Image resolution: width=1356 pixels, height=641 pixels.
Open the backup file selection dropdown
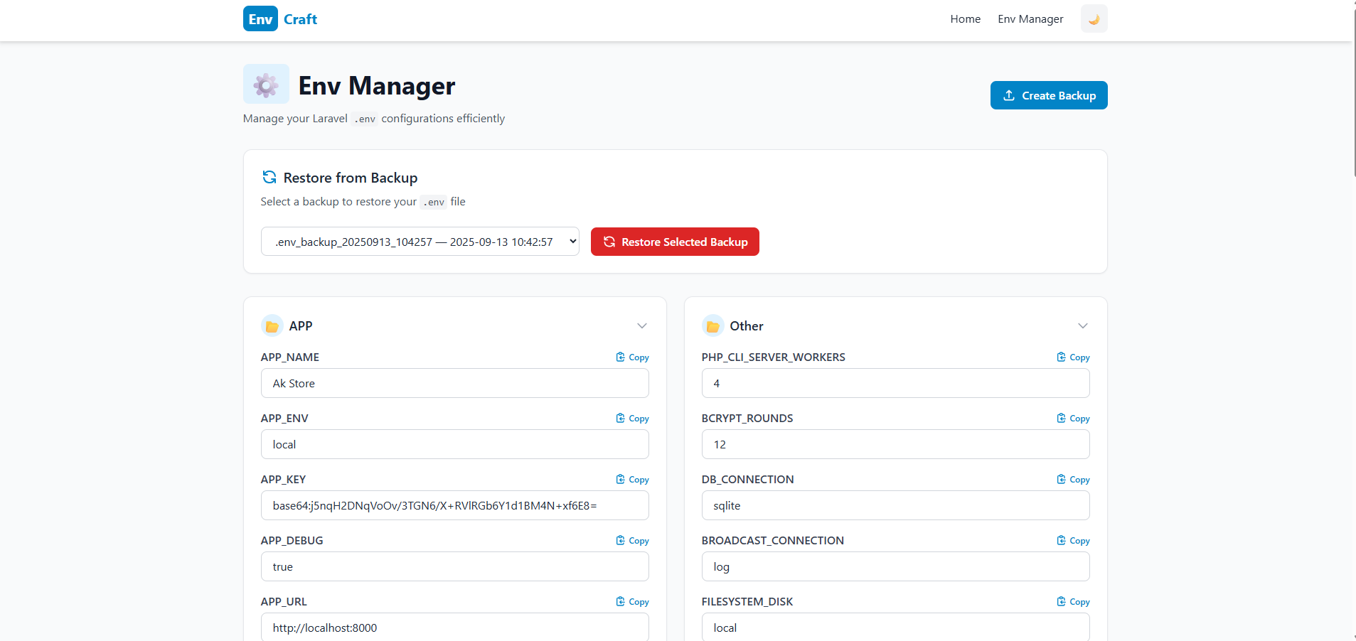pyautogui.click(x=420, y=242)
